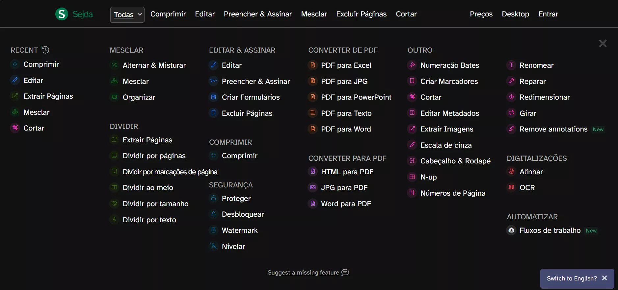The height and width of the screenshot is (290, 618).
Task: Click the Excluir Páginas trash icon
Action: 213,113
